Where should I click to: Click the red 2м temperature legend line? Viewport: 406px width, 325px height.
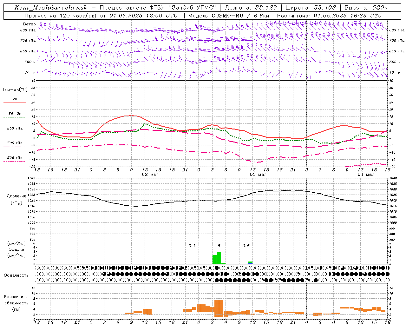tap(15, 103)
